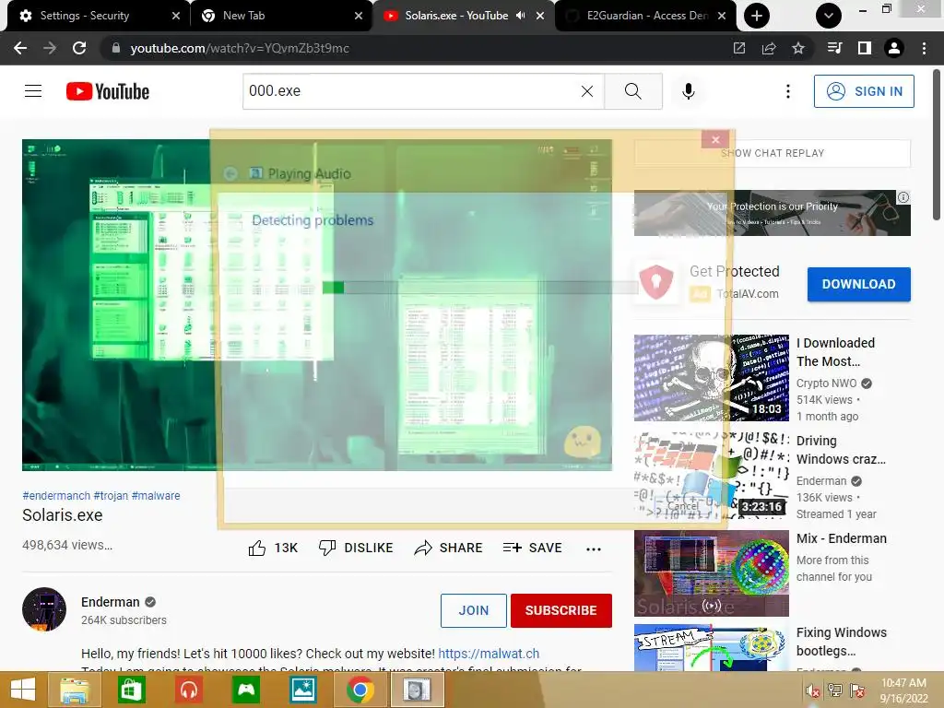Open Chrome three-dot menu
The width and height of the screenshot is (944, 708).
pyautogui.click(x=924, y=48)
